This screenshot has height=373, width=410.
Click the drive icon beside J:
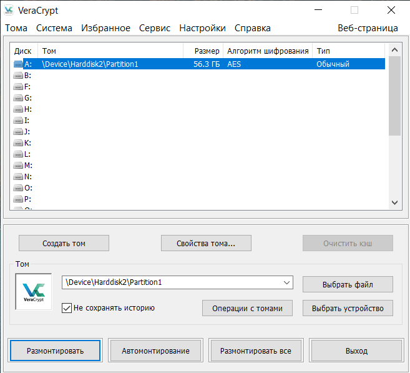[x=18, y=132]
